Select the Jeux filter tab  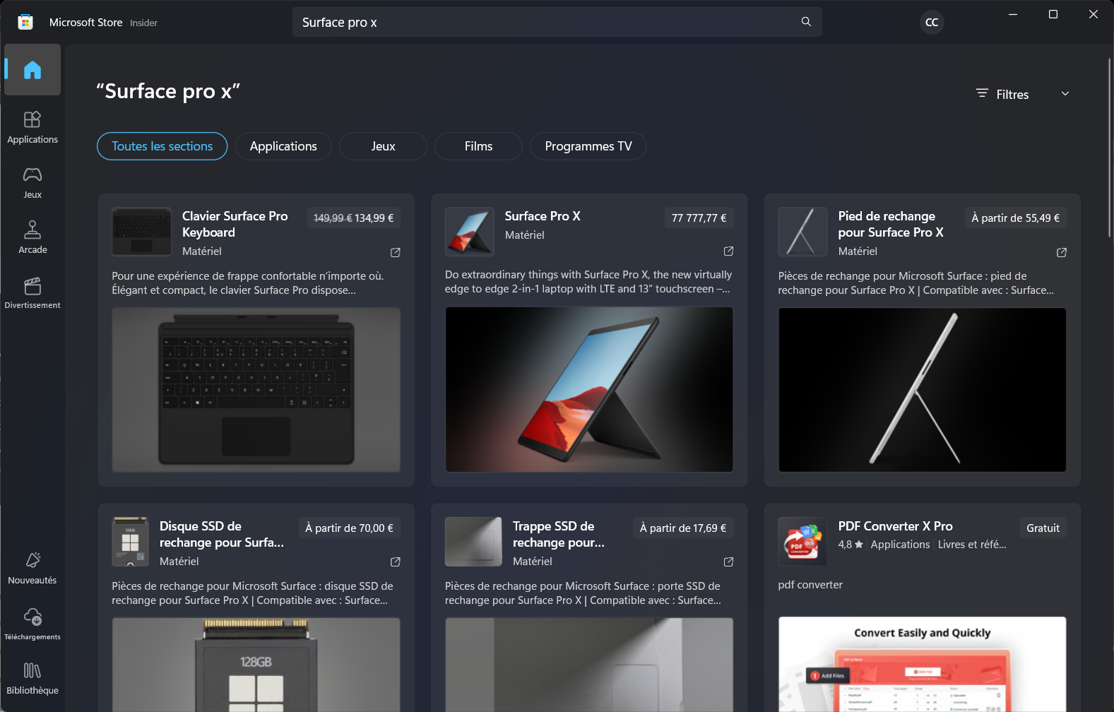[x=383, y=146]
